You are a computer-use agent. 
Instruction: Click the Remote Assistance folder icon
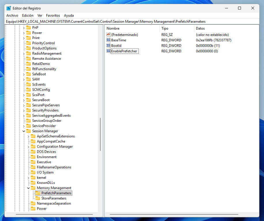tap(29, 59)
